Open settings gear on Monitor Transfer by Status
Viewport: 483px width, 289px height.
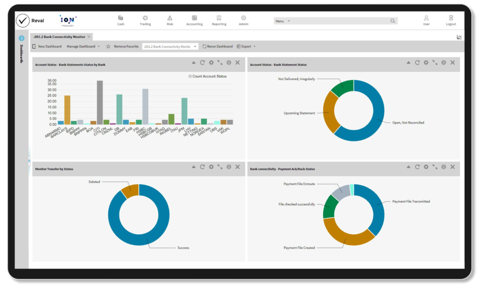pyautogui.click(x=211, y=167)
